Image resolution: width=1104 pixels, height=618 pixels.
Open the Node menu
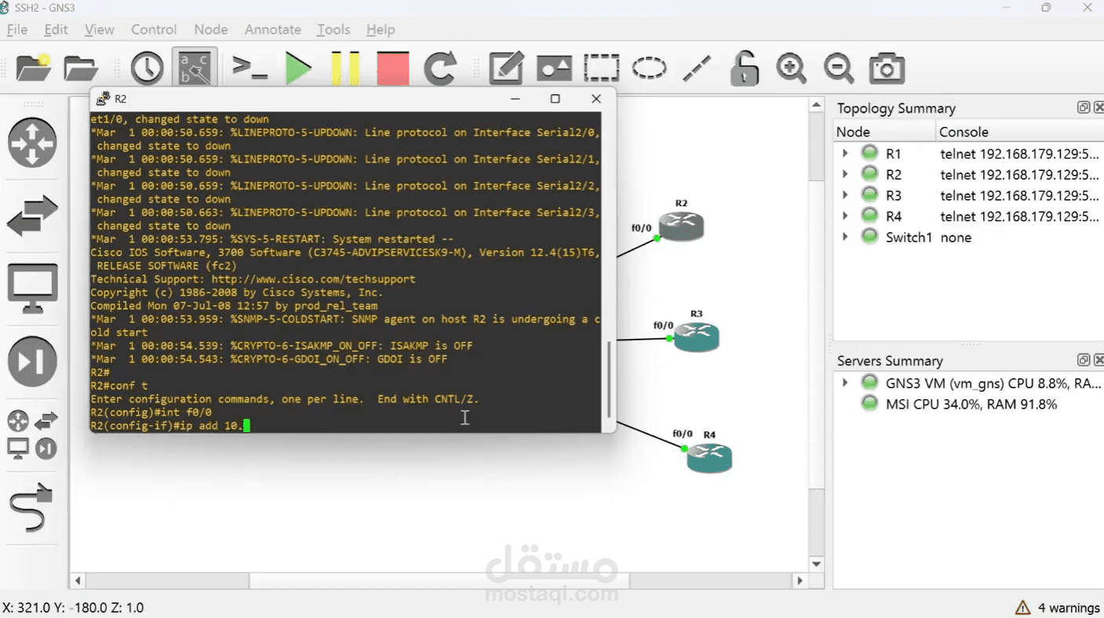click(x=211, y=29)
